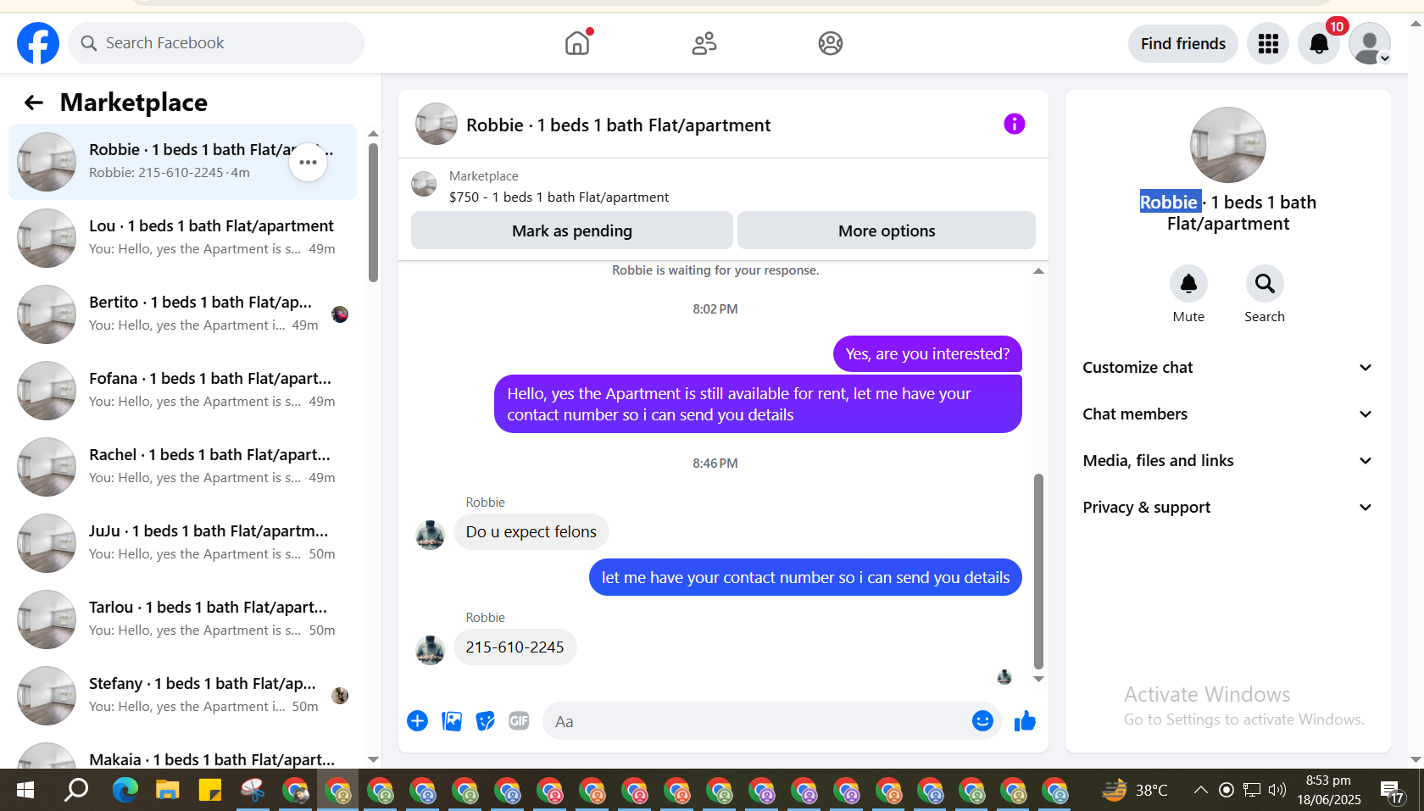Expand the Customize chat section
This screenshot has height=811, width=1424.
(1227, 368)
